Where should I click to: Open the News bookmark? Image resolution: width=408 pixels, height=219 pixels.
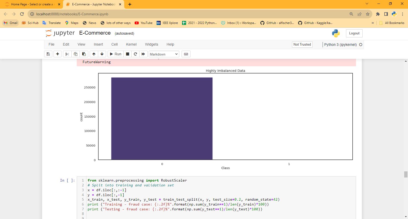(90, 23)
